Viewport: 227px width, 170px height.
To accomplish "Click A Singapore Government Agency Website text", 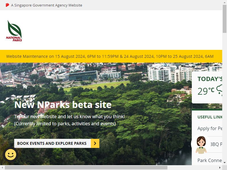I will [x=47, y=5].
